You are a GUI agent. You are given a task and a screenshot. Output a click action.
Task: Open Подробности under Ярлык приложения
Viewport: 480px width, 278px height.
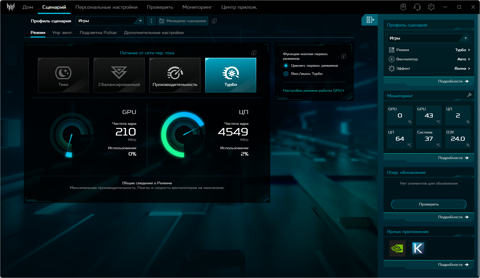click(453, 265)
